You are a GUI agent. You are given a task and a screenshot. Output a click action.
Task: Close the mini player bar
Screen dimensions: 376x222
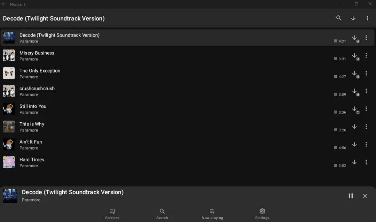(x=365, y=196)
